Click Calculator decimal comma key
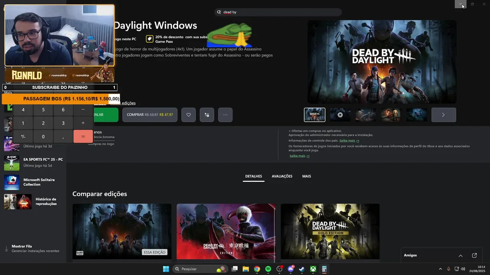This screenshot has height=275, width=490. 63,136
